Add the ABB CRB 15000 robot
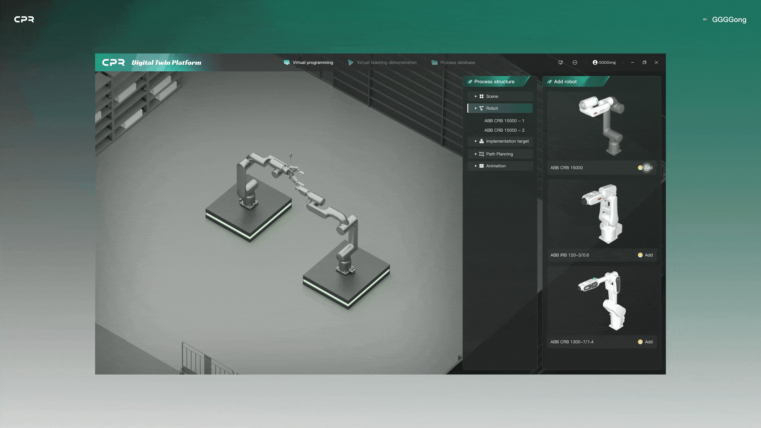The image size is (761, 428). (648, 168)
